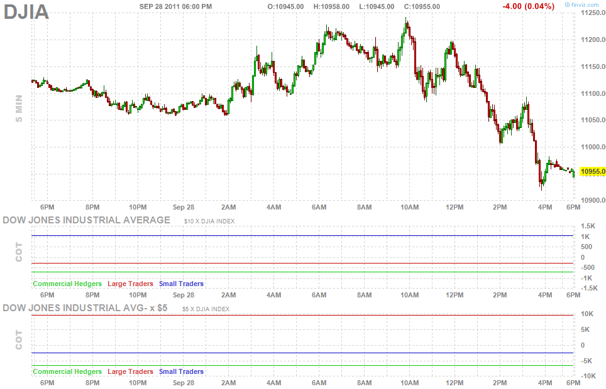Click the finviz.com watermark link
The height and width of the screenshot is (389, 606).
pos(581,5)
